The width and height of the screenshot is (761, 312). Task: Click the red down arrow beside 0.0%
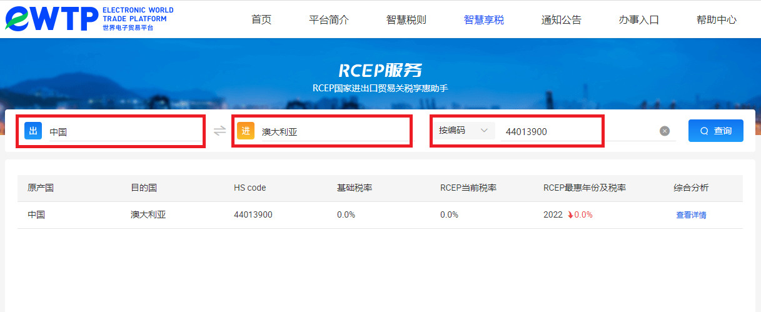coord(570,215)
